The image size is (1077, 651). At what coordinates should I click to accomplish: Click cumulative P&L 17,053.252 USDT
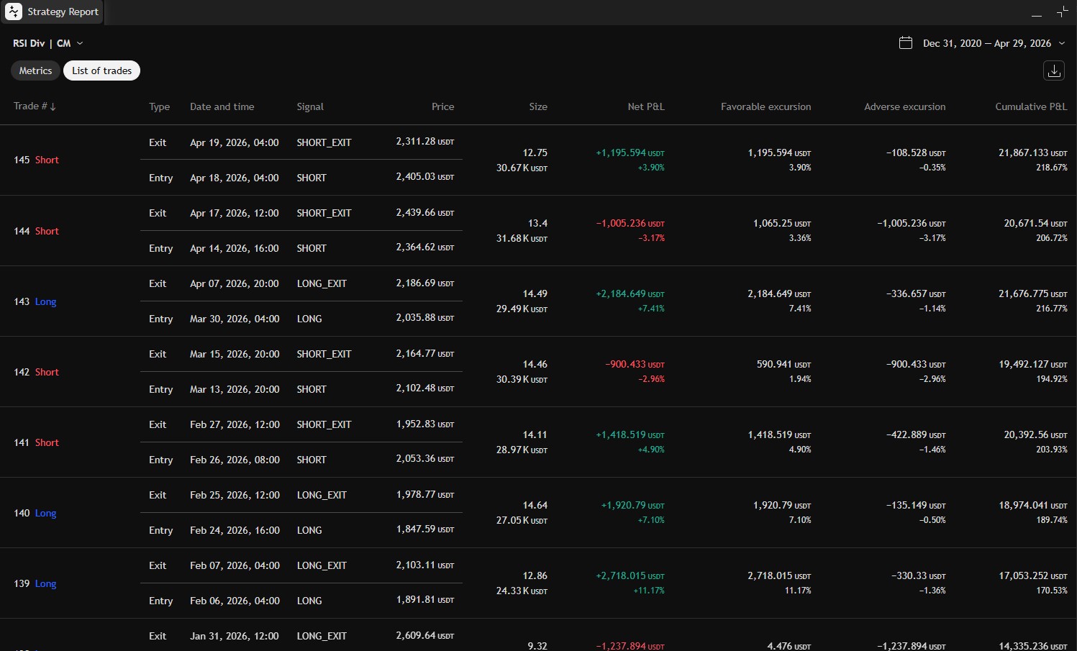coord(1032,575)
